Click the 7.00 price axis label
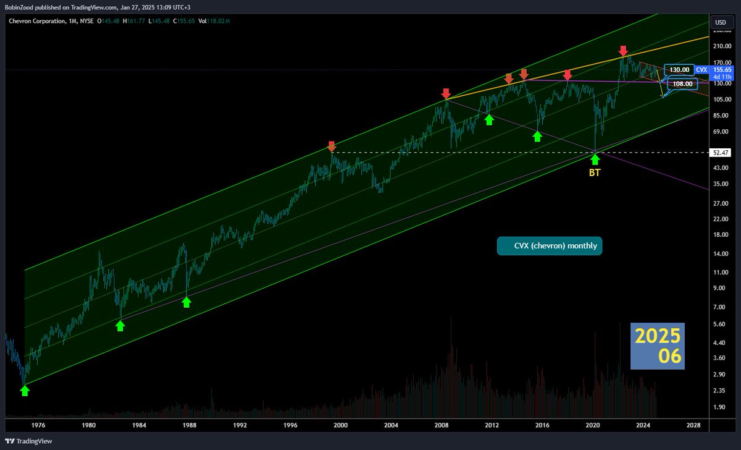The height and width of the screenshot is (450, 741). [x=719, y=307]
